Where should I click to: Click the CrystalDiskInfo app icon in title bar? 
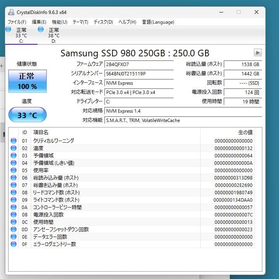[x=11, y=12]
